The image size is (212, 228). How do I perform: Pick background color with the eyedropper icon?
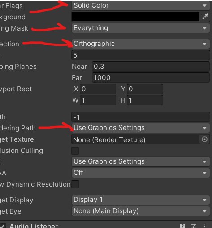[205, 17]
